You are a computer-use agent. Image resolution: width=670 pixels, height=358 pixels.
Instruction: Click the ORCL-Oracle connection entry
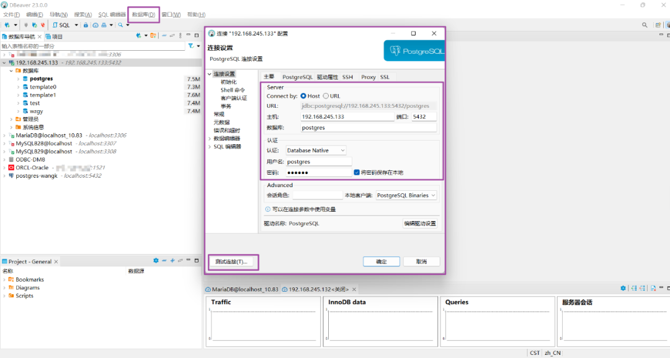tap(32, 168)
